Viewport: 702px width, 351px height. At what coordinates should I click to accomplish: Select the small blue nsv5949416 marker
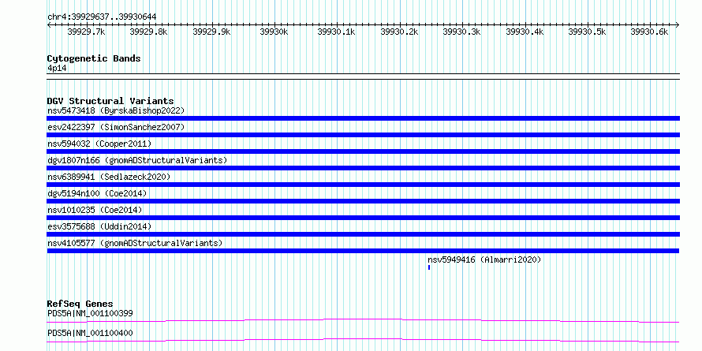click(x=429, y=267)
